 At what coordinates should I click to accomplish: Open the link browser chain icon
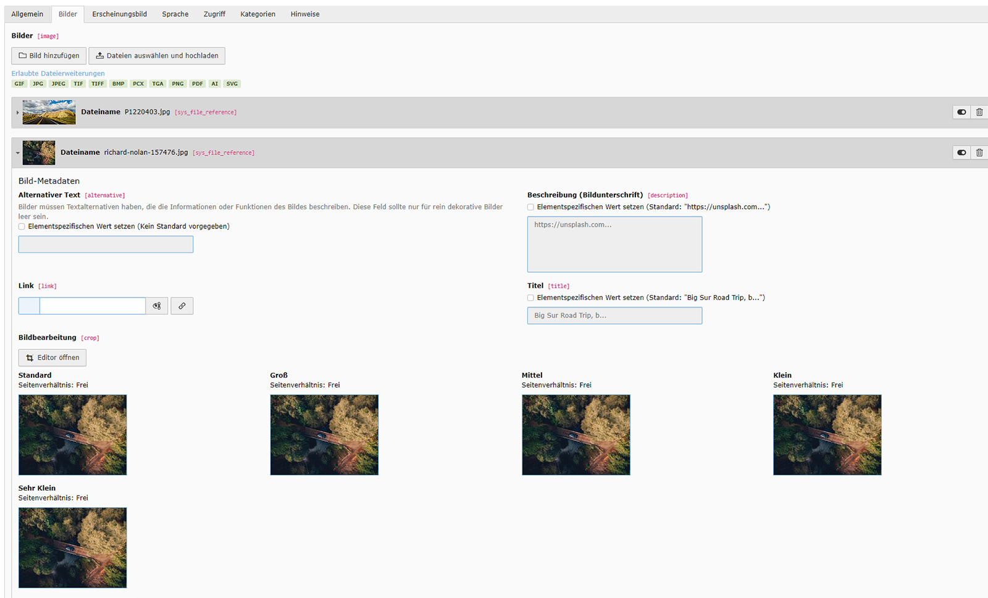coord(182,306)
